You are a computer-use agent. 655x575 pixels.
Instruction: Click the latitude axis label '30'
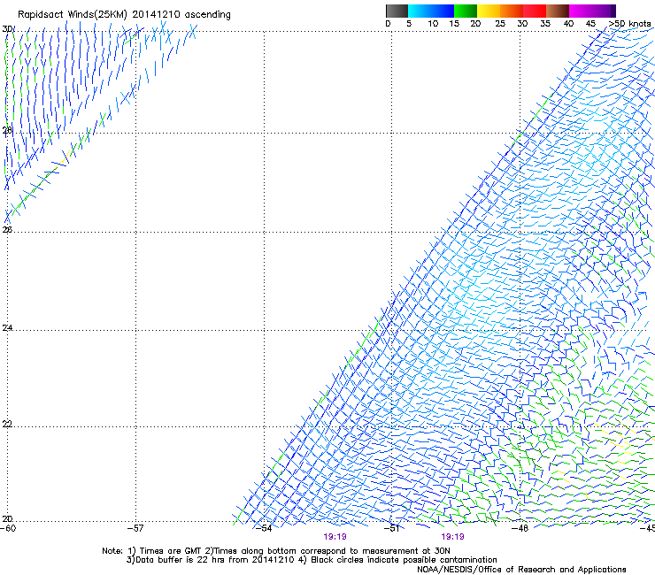pyautogui.click(x=7, y=29)
